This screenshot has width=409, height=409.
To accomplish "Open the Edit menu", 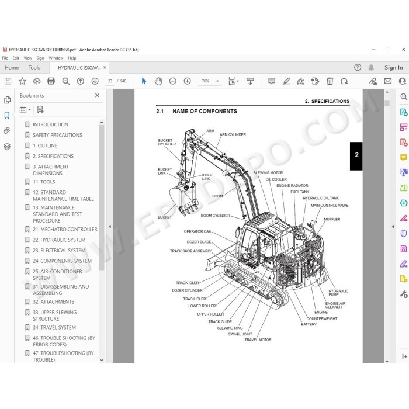I will click(16, 58).
